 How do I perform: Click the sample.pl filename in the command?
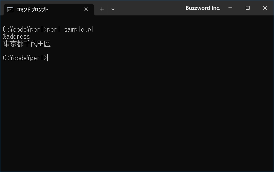[x=79, y=29]
